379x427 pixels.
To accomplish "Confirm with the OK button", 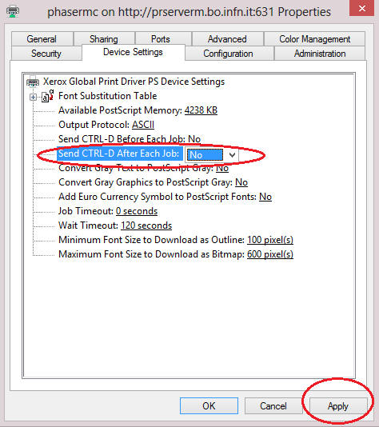I will [x=209, y=406].
